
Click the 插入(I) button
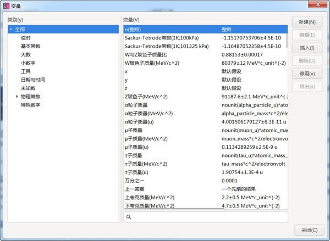(307, 48)
